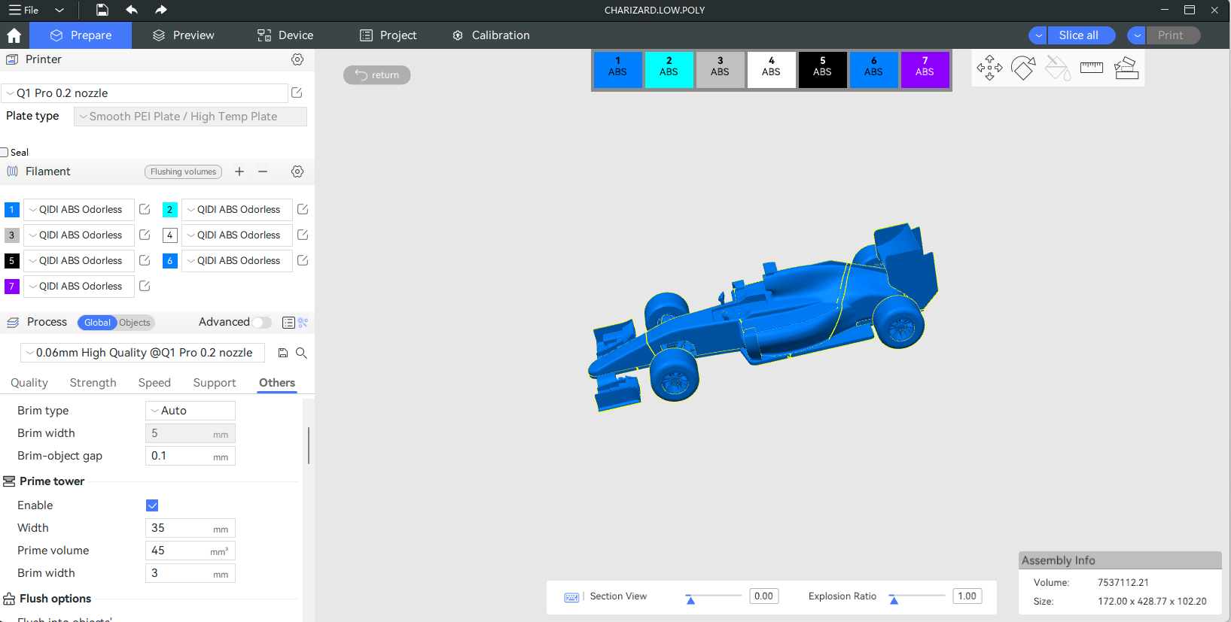Select the move tool in assembly toolbar

pyautogui.click(x=989, y=68)
